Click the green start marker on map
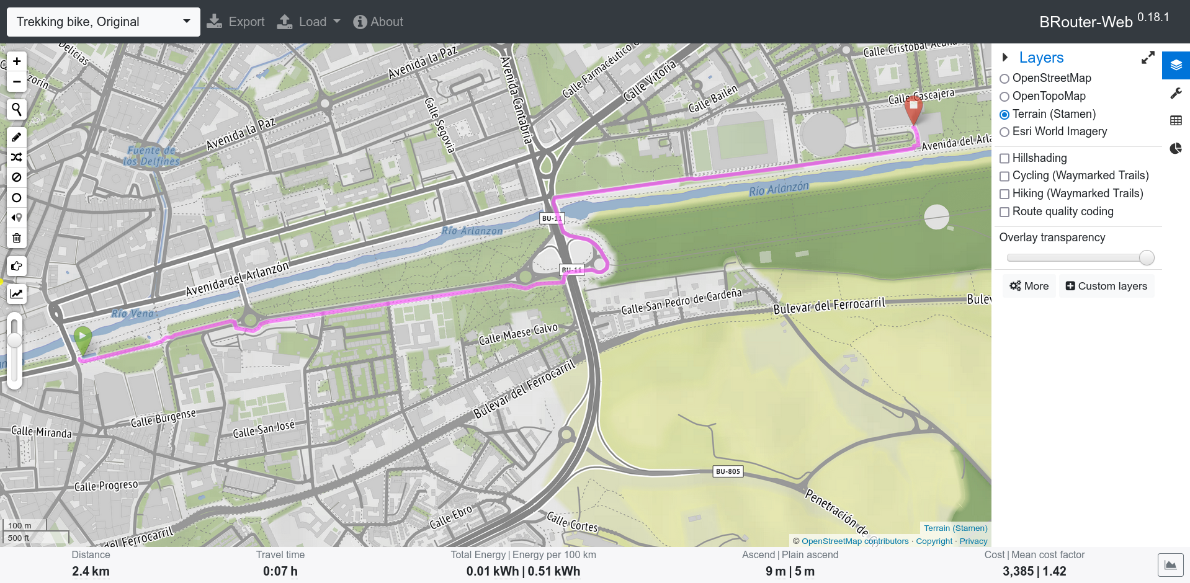This screenshot has height=583, width=1190. click(83, 341)
